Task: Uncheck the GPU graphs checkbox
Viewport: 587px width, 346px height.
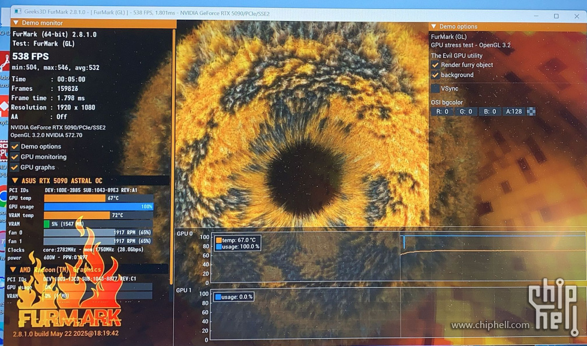Action: 15,168
